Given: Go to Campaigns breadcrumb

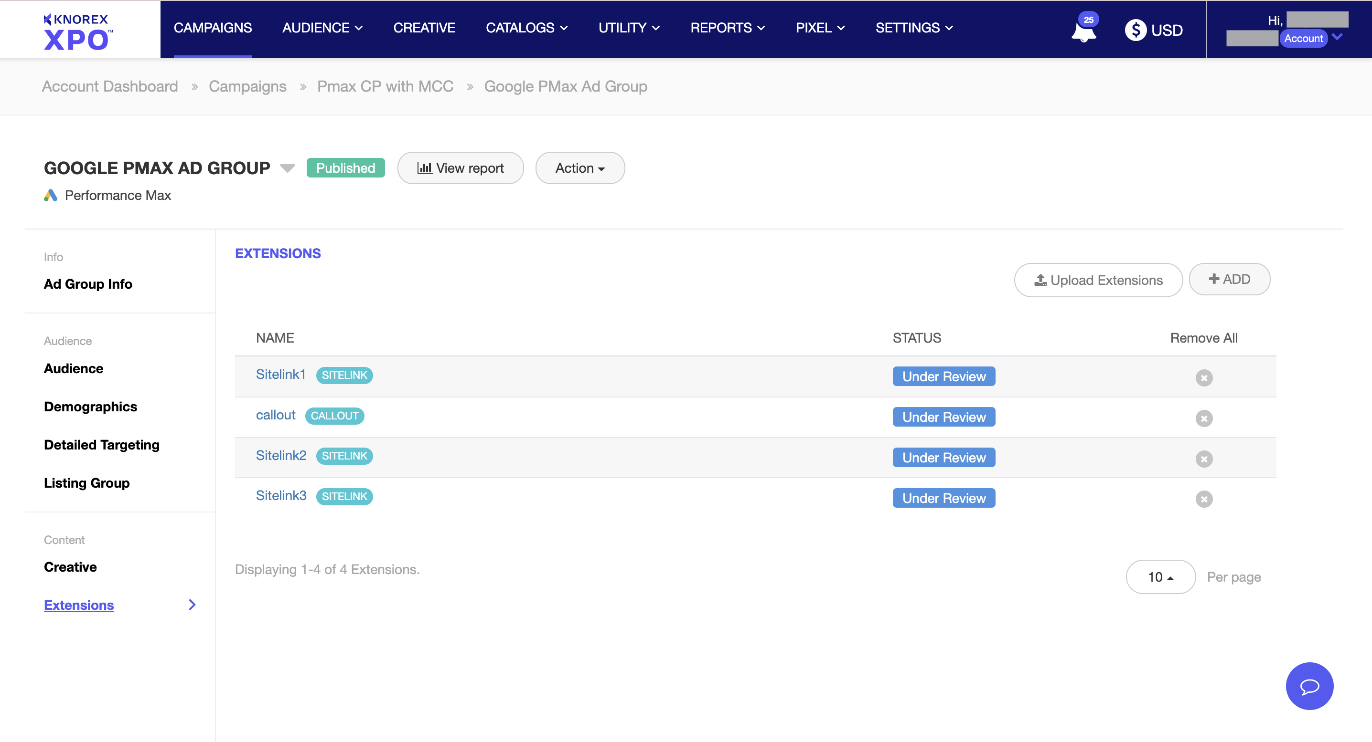Looking at the screenshot, I should (x=247, y=86).
